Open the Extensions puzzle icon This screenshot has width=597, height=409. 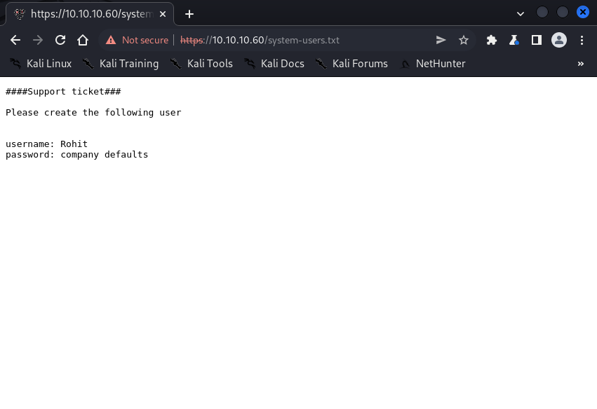click(491, 40)
